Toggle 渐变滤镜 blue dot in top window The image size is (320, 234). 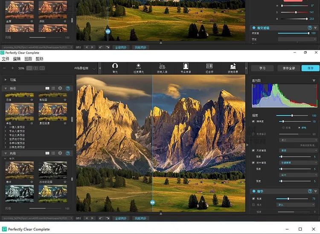pyautogui.click(x=254, y=28)
